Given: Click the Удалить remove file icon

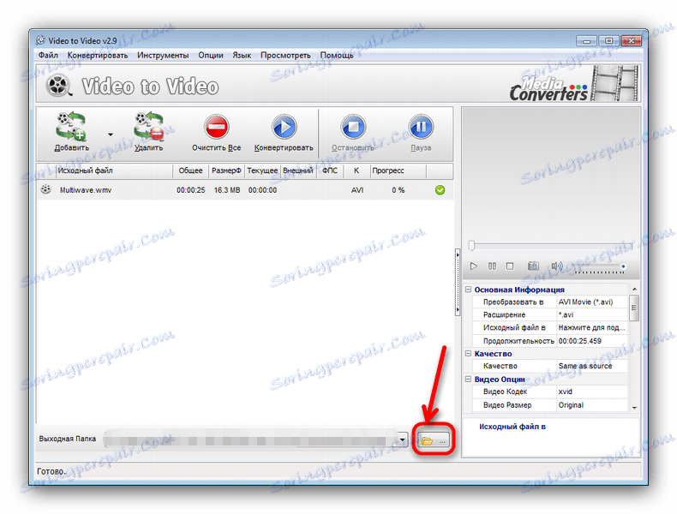Looking at the screenshot, I should 148,126.
